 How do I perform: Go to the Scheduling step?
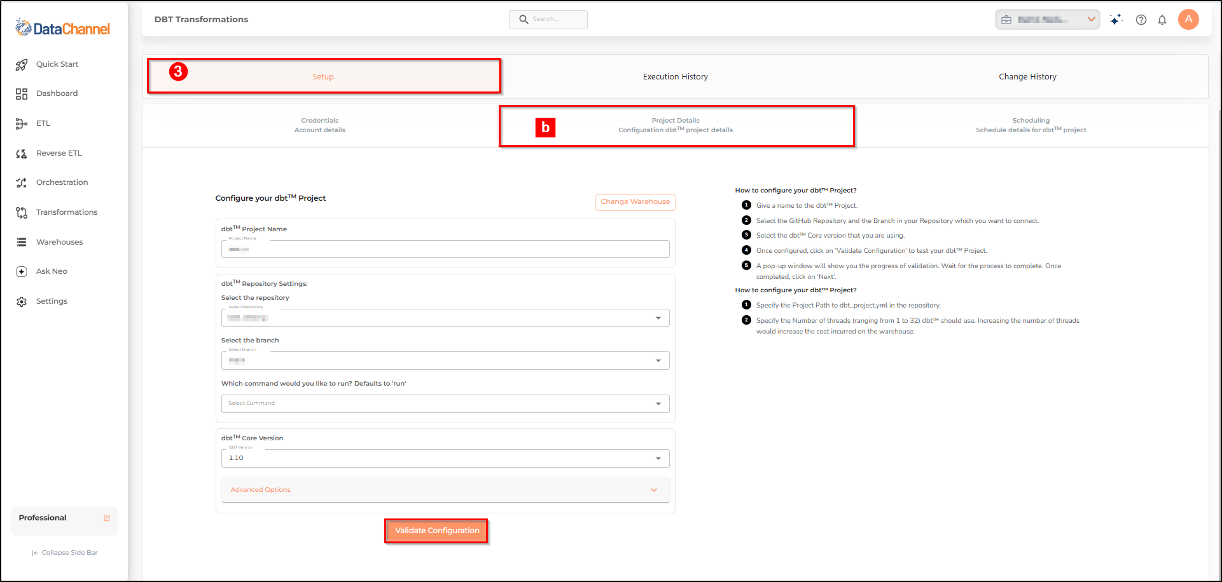tap(1031, 125)
